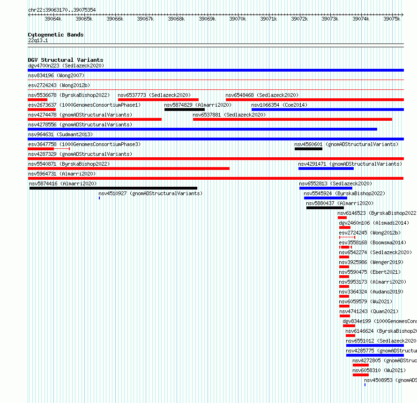This screenshot has width=417, height=403.
Task: Click the nsv5536678 (ByrskaBishop2022) label
Action: point(69,95)
